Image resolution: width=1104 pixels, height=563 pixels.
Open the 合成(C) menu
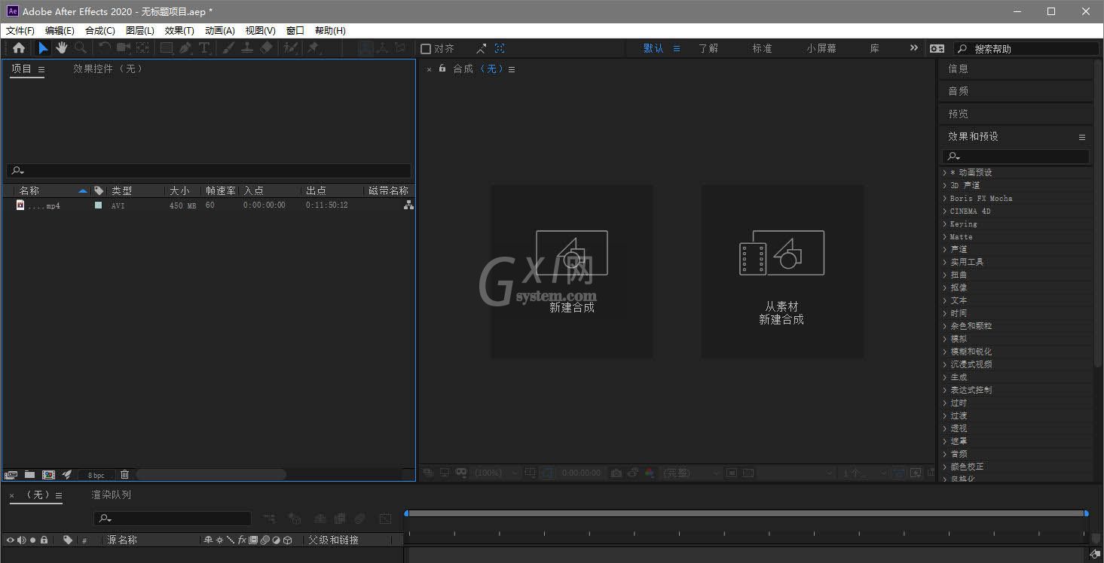(100, 30)
